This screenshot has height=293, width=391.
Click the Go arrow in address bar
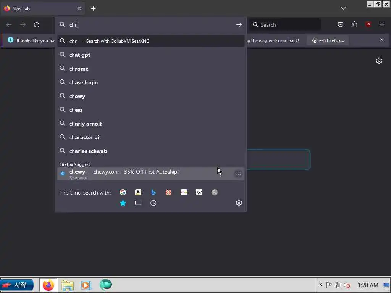(239, 25)
